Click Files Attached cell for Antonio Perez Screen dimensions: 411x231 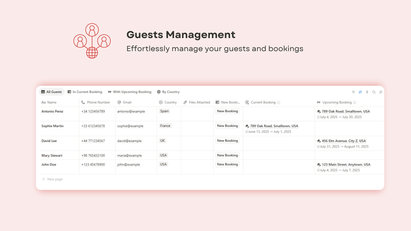point(197,114)
